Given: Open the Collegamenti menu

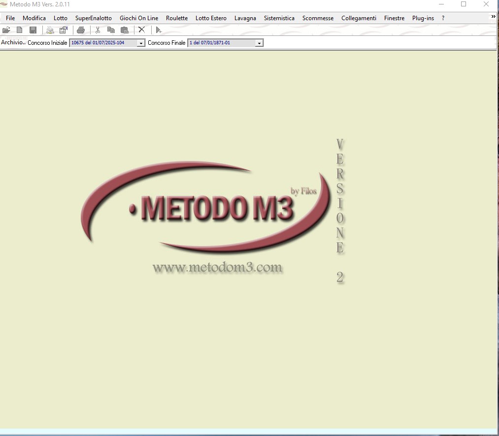Looking at the screenshot, I should [359, 18].
